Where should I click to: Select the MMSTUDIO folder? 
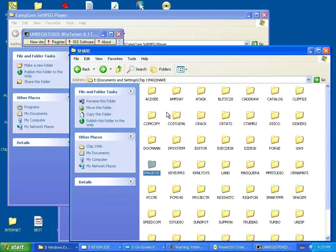point(275,168)
